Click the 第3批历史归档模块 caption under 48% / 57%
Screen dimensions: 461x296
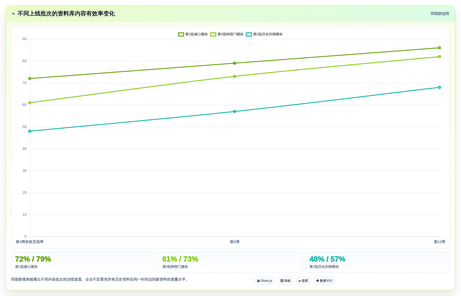pos(324,267)
